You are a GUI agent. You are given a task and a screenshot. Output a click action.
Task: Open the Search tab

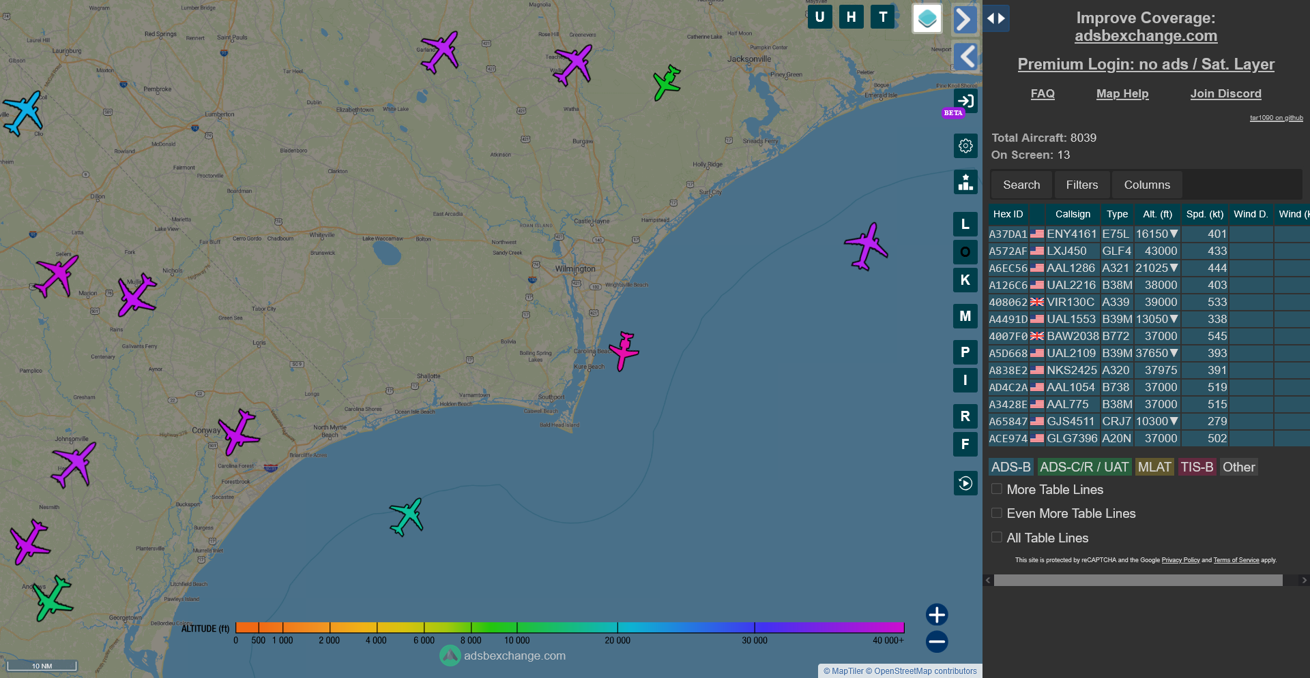1021,185
